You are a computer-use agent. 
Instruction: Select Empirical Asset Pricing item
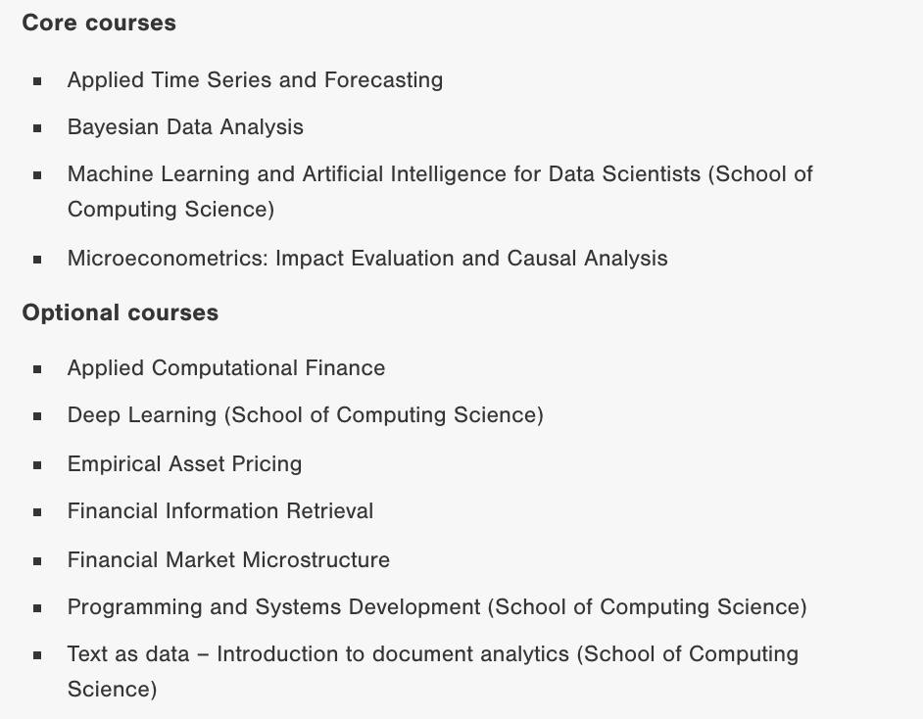click(x=184, y=464)
